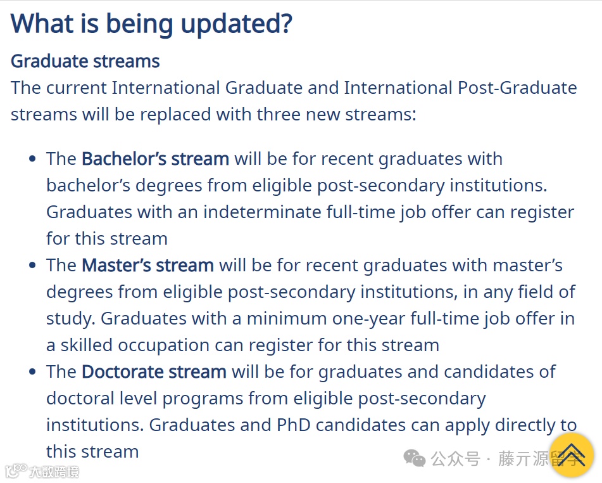Click the bold "Master's stream" text
602x483 pixels.
[x=147, y=265]
